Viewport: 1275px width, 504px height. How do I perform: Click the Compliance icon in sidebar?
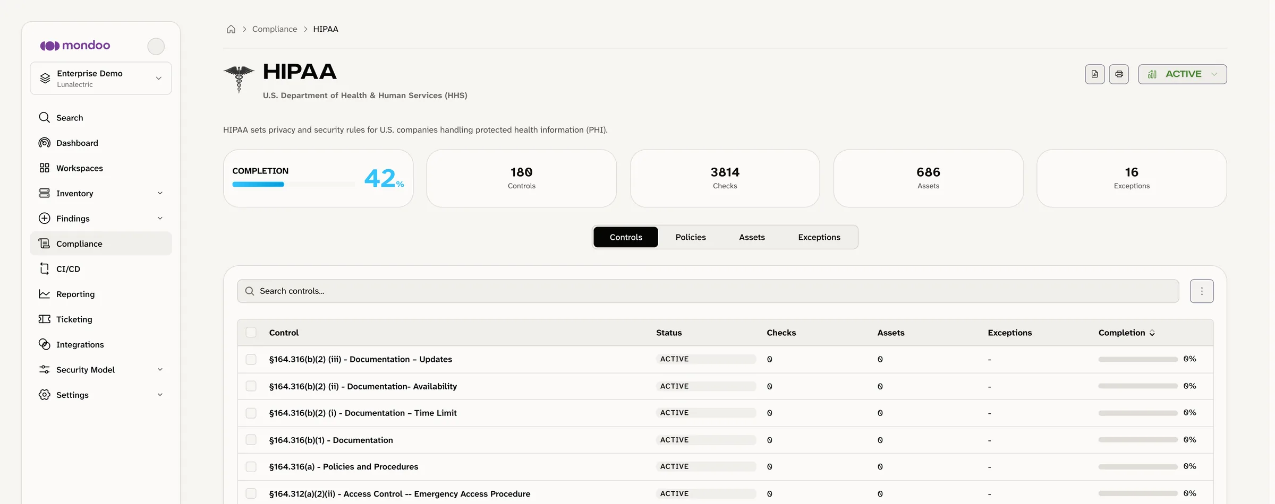click(x=45, y=244)
